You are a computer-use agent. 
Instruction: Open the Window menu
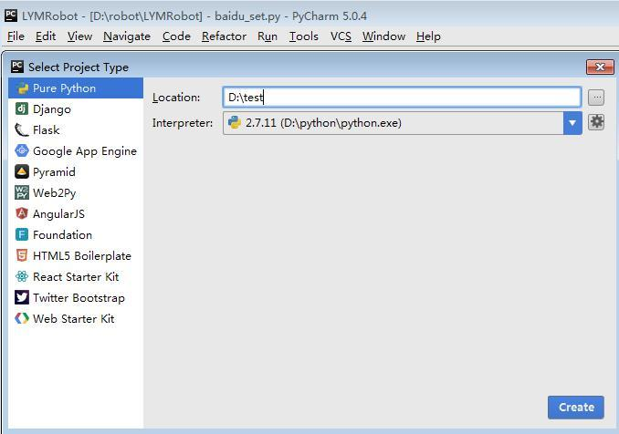coord(383,36)
